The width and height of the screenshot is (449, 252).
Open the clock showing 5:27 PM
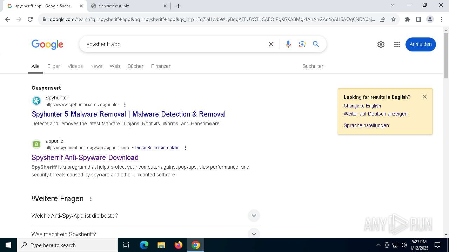(x=420, y=245)
